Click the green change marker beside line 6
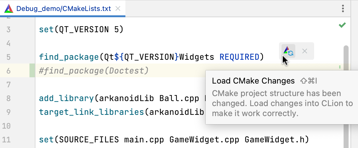This screenshot has height=148, width=358. [32, 71]
